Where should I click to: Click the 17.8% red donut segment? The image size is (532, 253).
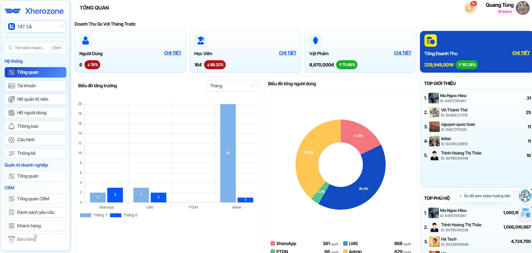[358, 136]
